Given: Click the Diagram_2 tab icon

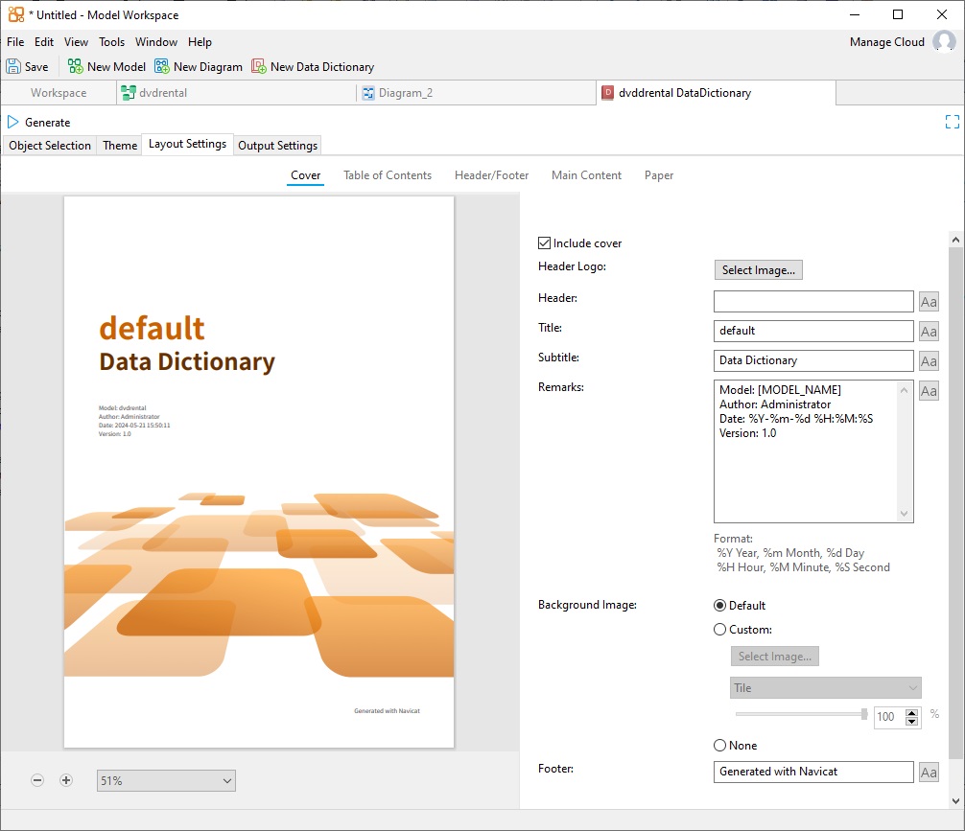Looking at the screenshot, I should pyautogui.click(x=368, y=93).
